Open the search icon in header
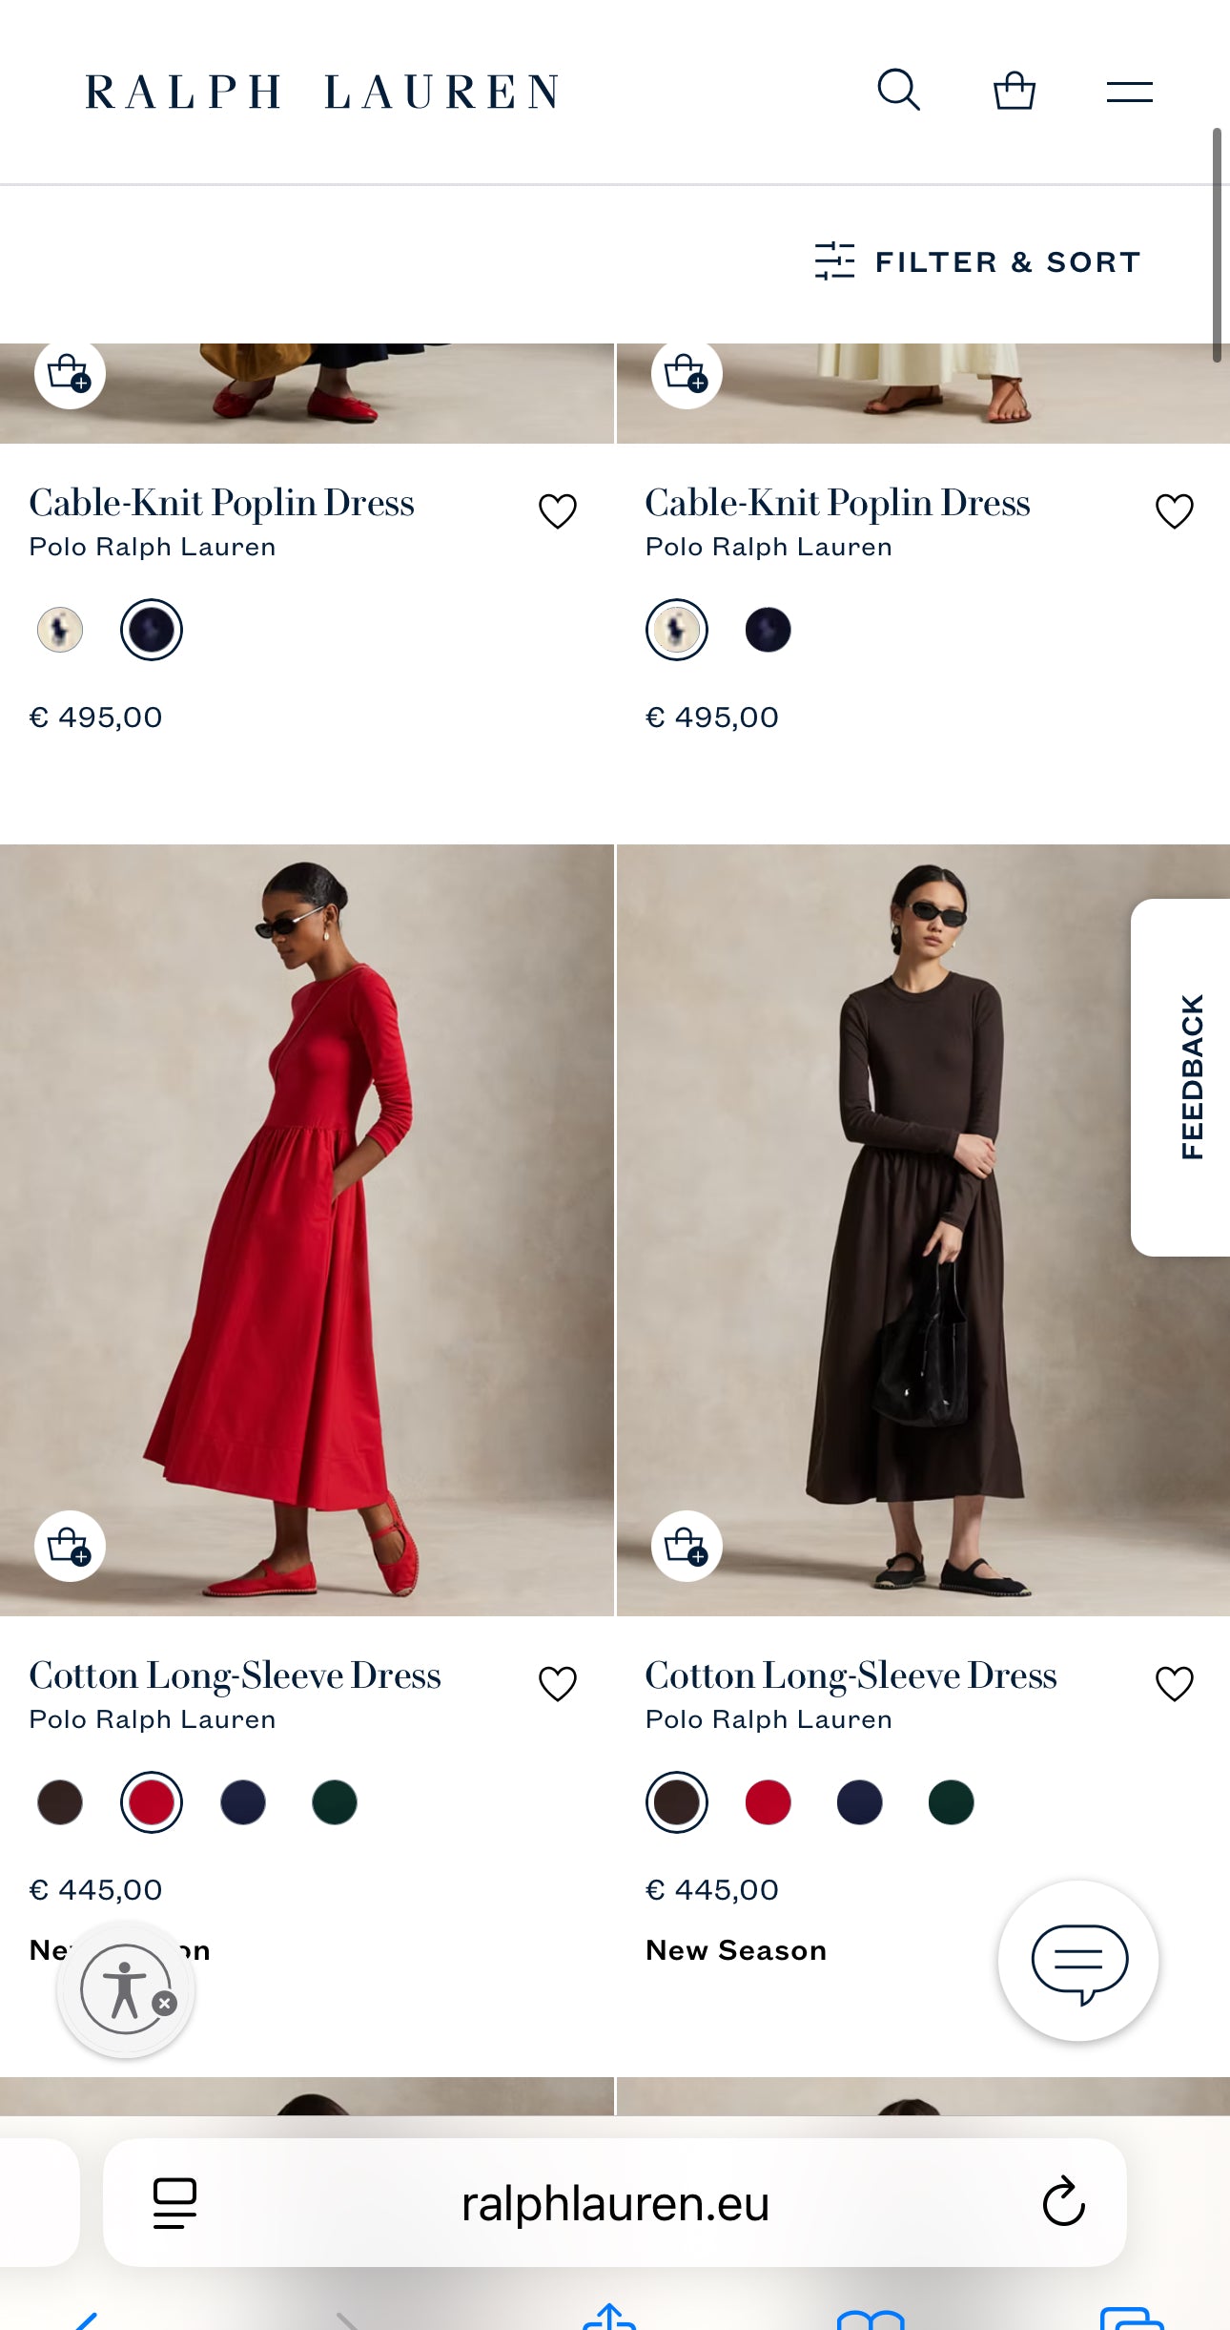This screenshot has height=2330, width=1230. coord(898,91)
